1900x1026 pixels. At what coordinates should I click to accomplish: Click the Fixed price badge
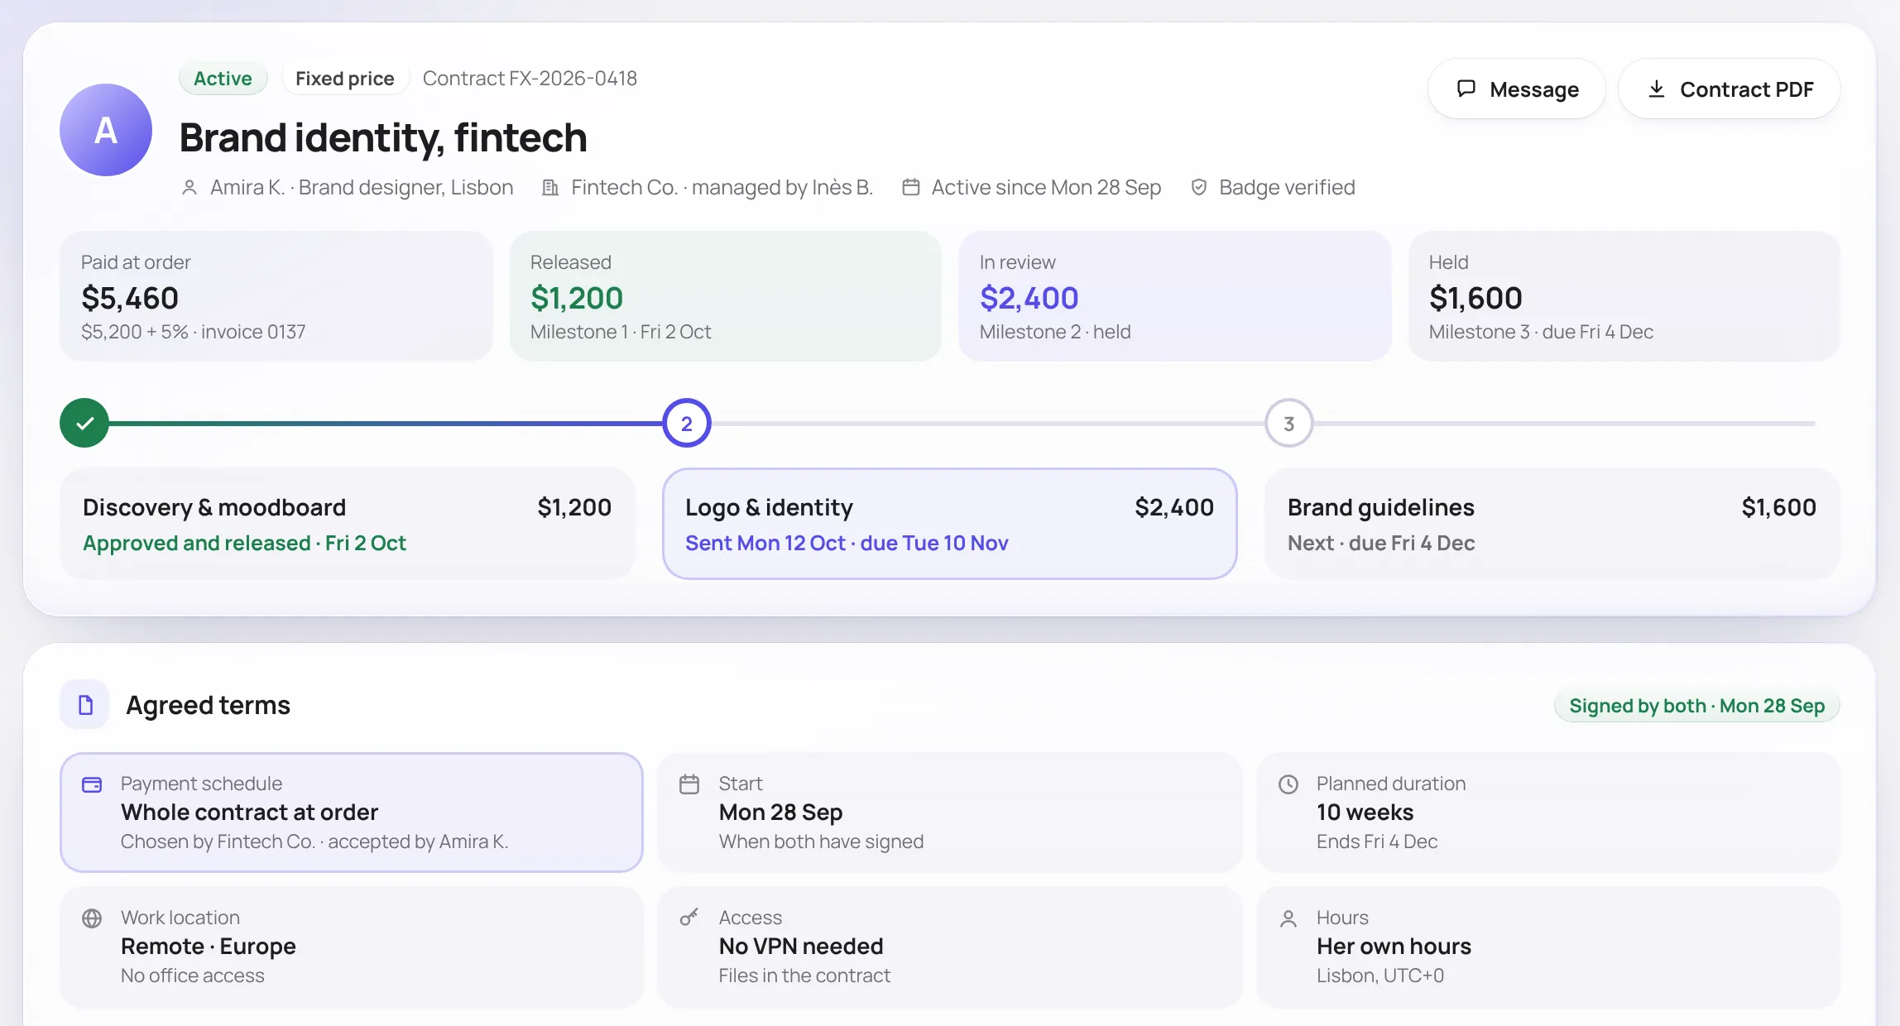[x=345, y=79]
